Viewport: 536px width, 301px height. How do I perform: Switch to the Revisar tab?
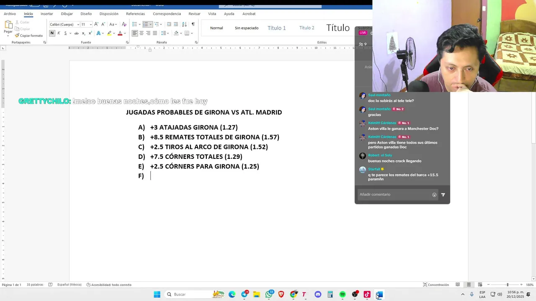click(194, 14)
